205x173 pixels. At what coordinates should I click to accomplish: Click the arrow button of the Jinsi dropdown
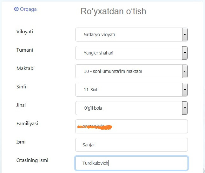pos(185,108)
